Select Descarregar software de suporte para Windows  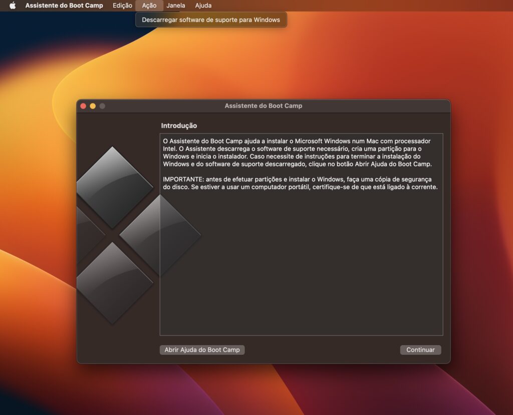point(211,20)
